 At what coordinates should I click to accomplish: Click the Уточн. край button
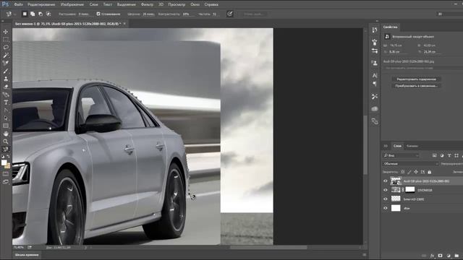coord(254,14)
